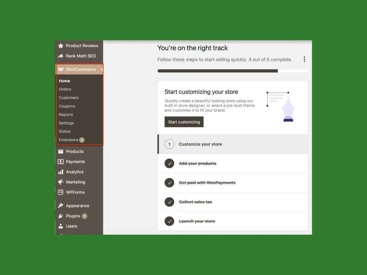Collapse the WooCommerce menu arrow
The image size is (367, 275).
pos(101,69)
